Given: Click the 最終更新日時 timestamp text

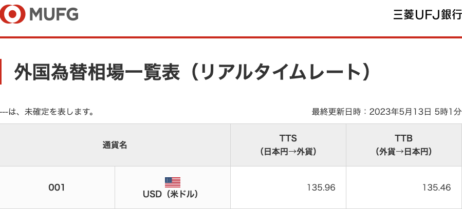Looking at the screenshot, I should click(x=386, y=112).
